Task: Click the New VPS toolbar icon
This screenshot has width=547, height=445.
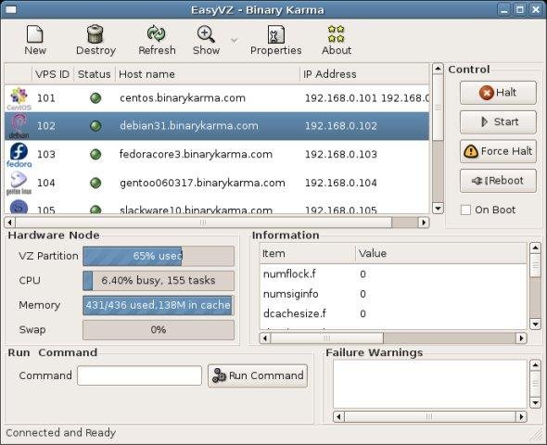Action: (x=35, y=34)
